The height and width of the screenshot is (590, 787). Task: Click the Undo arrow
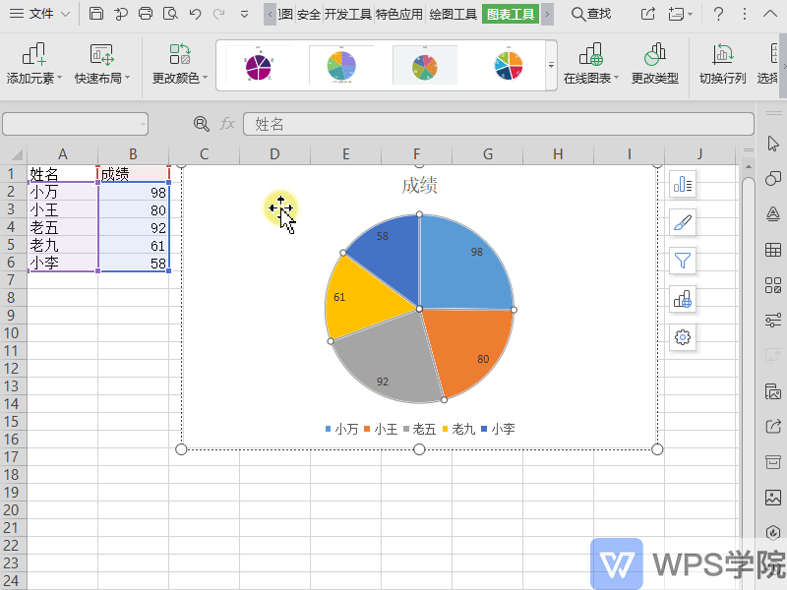[x=195, y=14]
